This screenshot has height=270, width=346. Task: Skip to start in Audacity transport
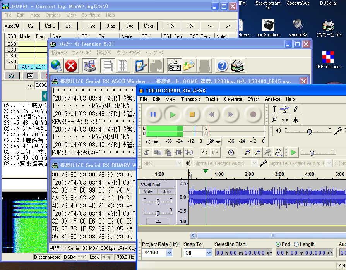(211, 114)
